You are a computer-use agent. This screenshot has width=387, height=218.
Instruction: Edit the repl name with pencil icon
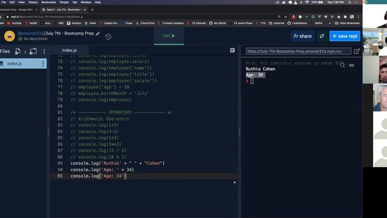click(98, 33)
